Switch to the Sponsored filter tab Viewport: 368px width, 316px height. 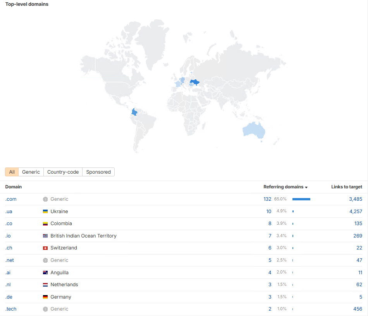98,172
